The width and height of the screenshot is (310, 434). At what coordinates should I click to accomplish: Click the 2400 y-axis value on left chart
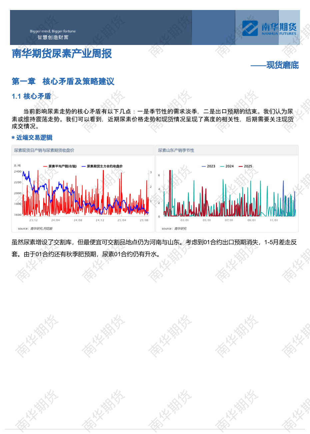18,172
